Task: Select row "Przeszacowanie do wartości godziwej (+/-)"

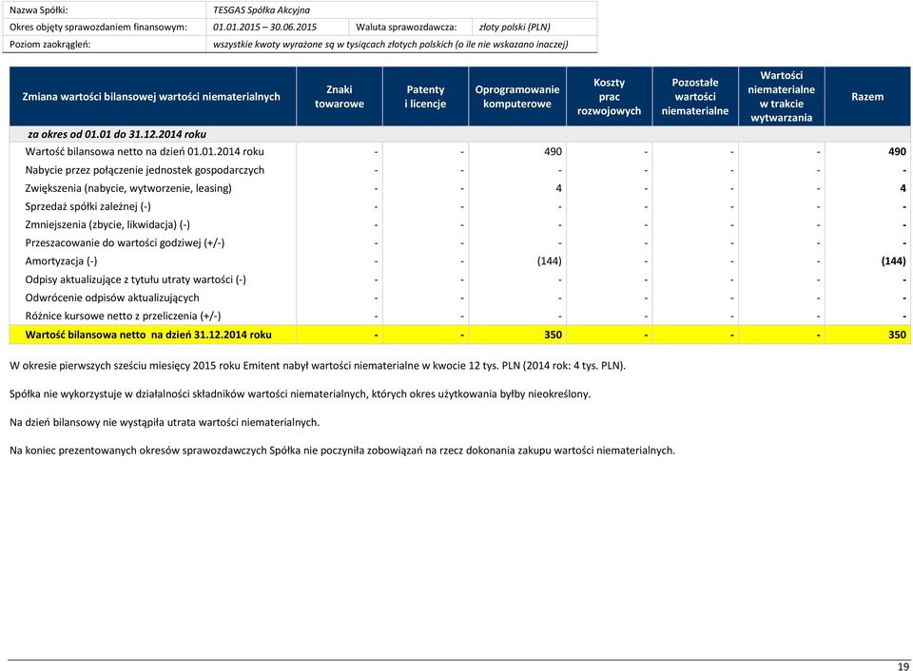Action: [x=460, y=242]
